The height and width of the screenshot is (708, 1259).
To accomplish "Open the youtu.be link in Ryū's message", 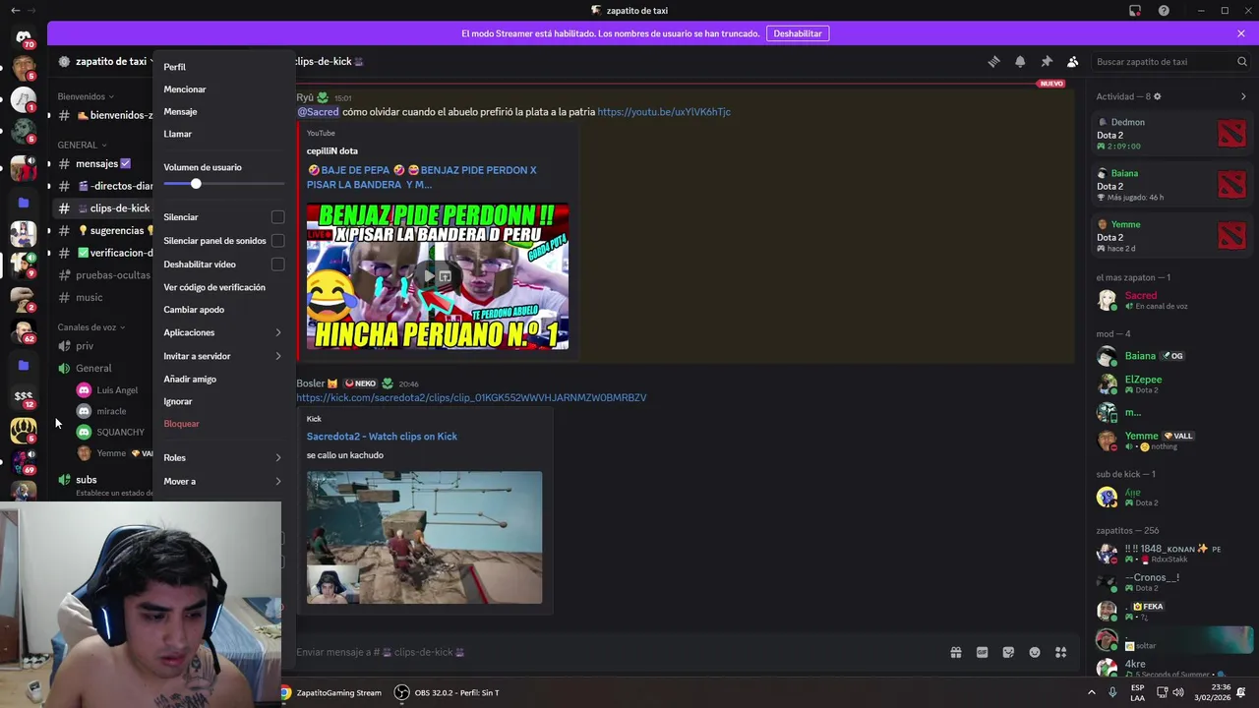I will tap(664, 112).
